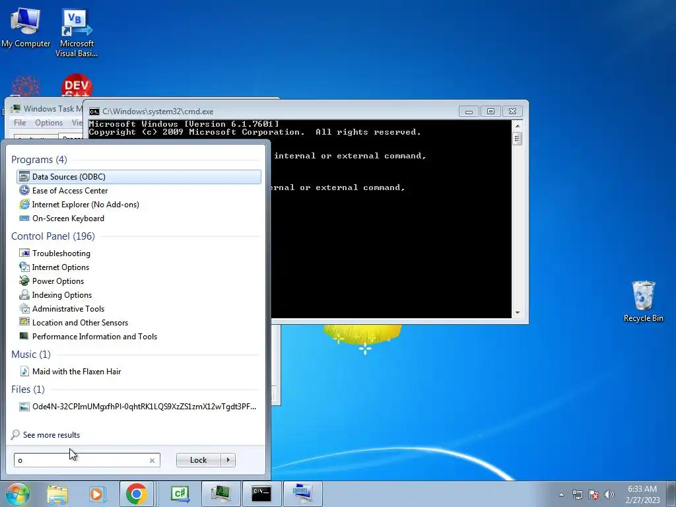Image resolution: width=676 pixels, height=507 pixels.
Task: Open File menu in Windows Task Manager
Action: [20, 123]
